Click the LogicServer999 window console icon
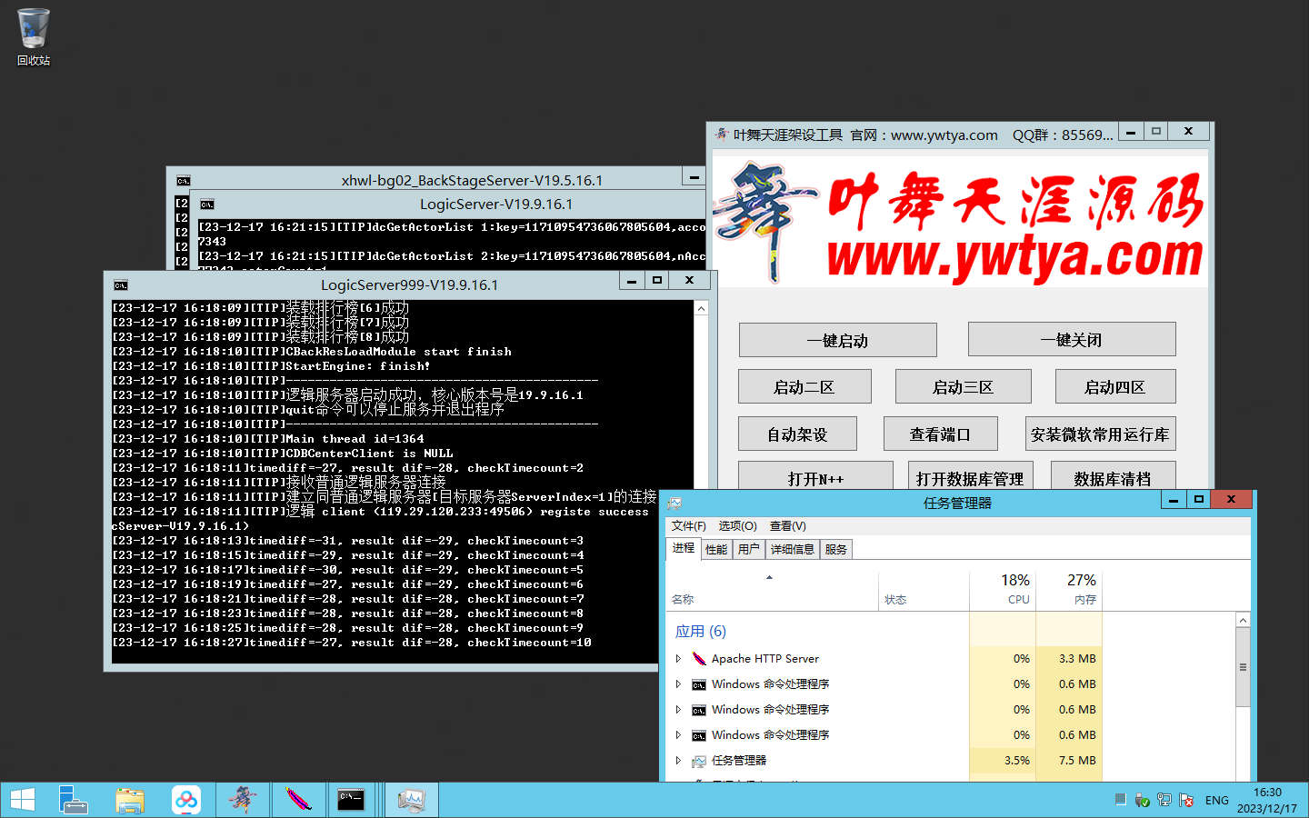This screenshot has height=818, width=1309. coord(120,285)
